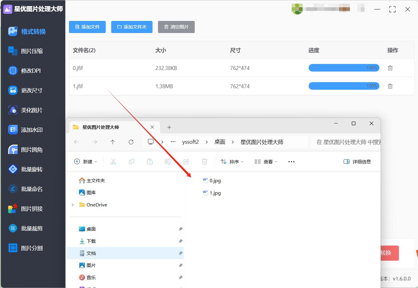Viewport: 418px width, 288px height.
Task: Click the hidden path ellipsis in the address bar
Action: click(x=173, y=142)
